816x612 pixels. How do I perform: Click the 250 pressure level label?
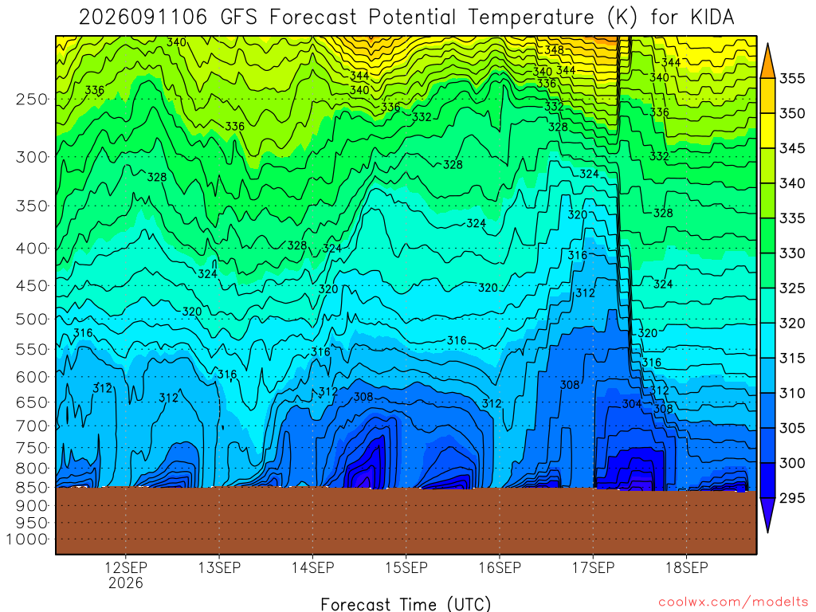click(32, 99)
